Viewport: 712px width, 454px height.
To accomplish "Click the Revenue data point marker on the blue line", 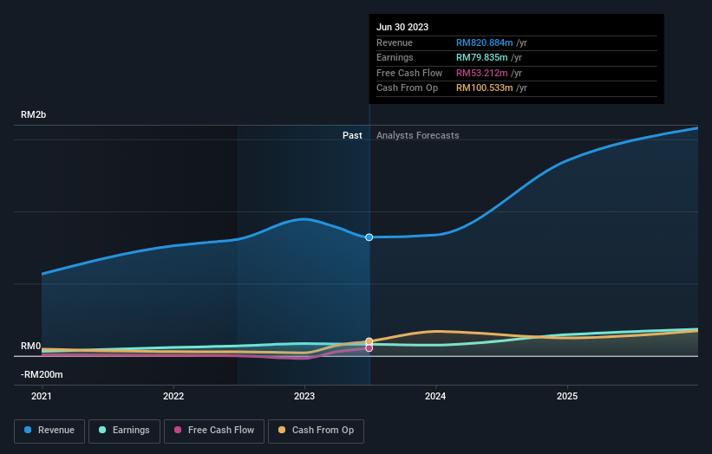I will [x=369, y=237].
